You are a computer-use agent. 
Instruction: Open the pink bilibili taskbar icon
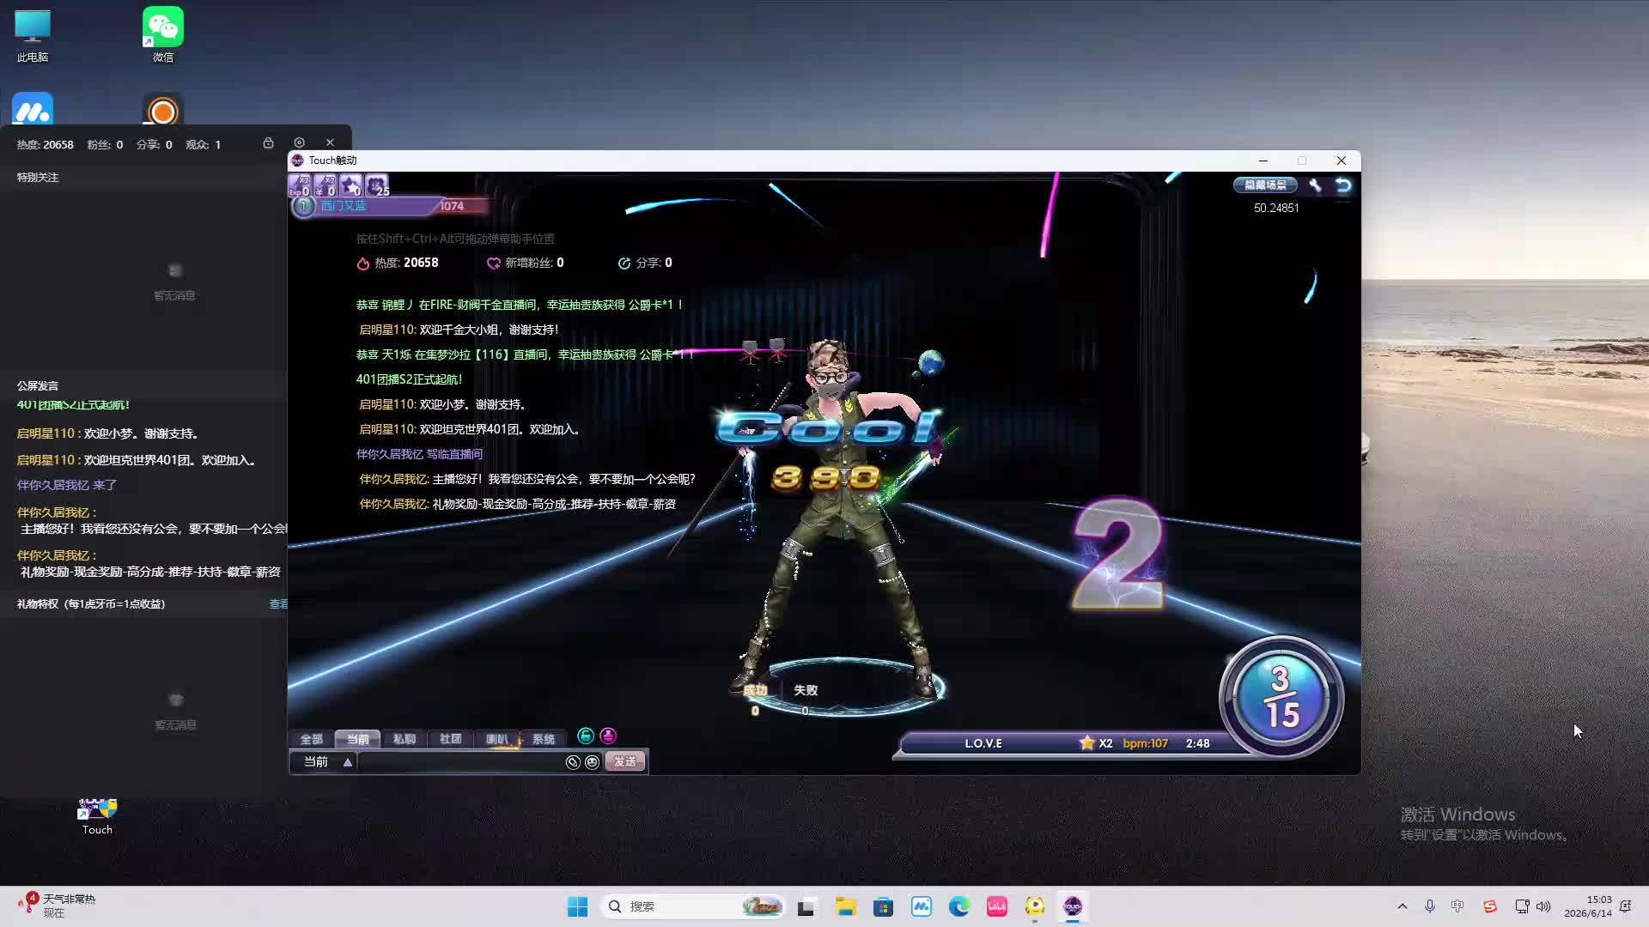point(997,906)
